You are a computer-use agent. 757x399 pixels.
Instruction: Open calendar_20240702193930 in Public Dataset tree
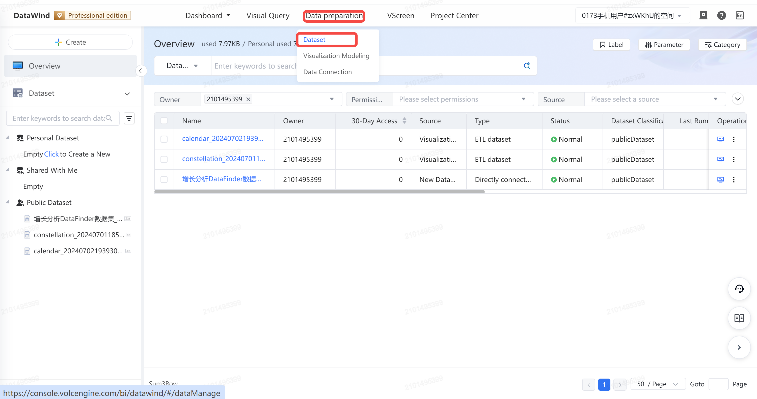click(x=78, y=251)
